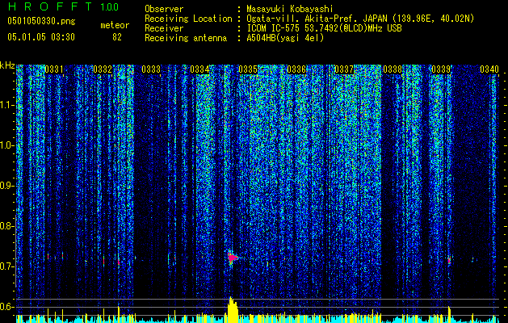The width and height of the screenshot is (508, 323).
Task: Click the 0339 time marker
Action: [x=441, y=69]
